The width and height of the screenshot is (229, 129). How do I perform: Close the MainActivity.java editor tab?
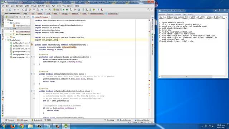coord(49,17)
